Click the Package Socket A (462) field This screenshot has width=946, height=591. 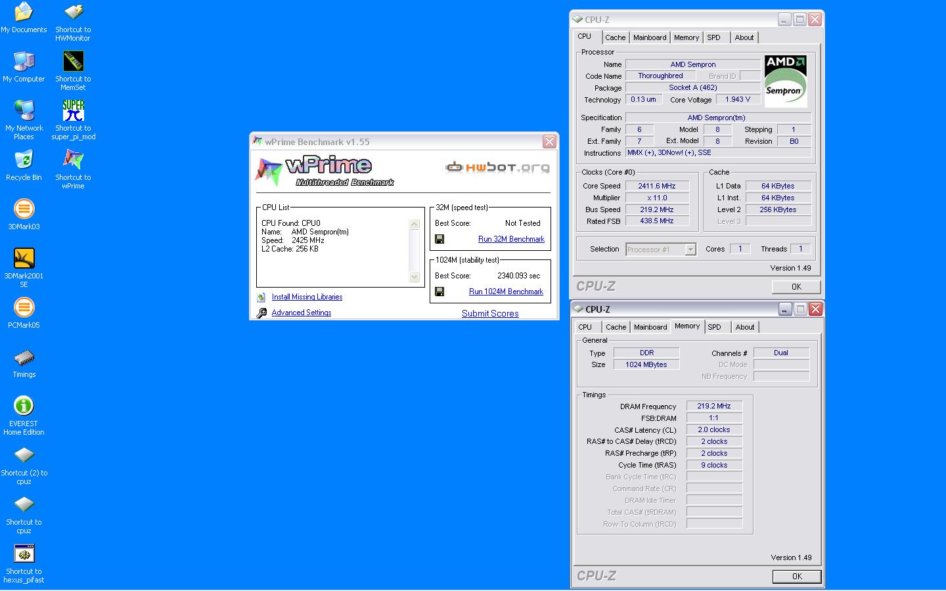point(693,87)
